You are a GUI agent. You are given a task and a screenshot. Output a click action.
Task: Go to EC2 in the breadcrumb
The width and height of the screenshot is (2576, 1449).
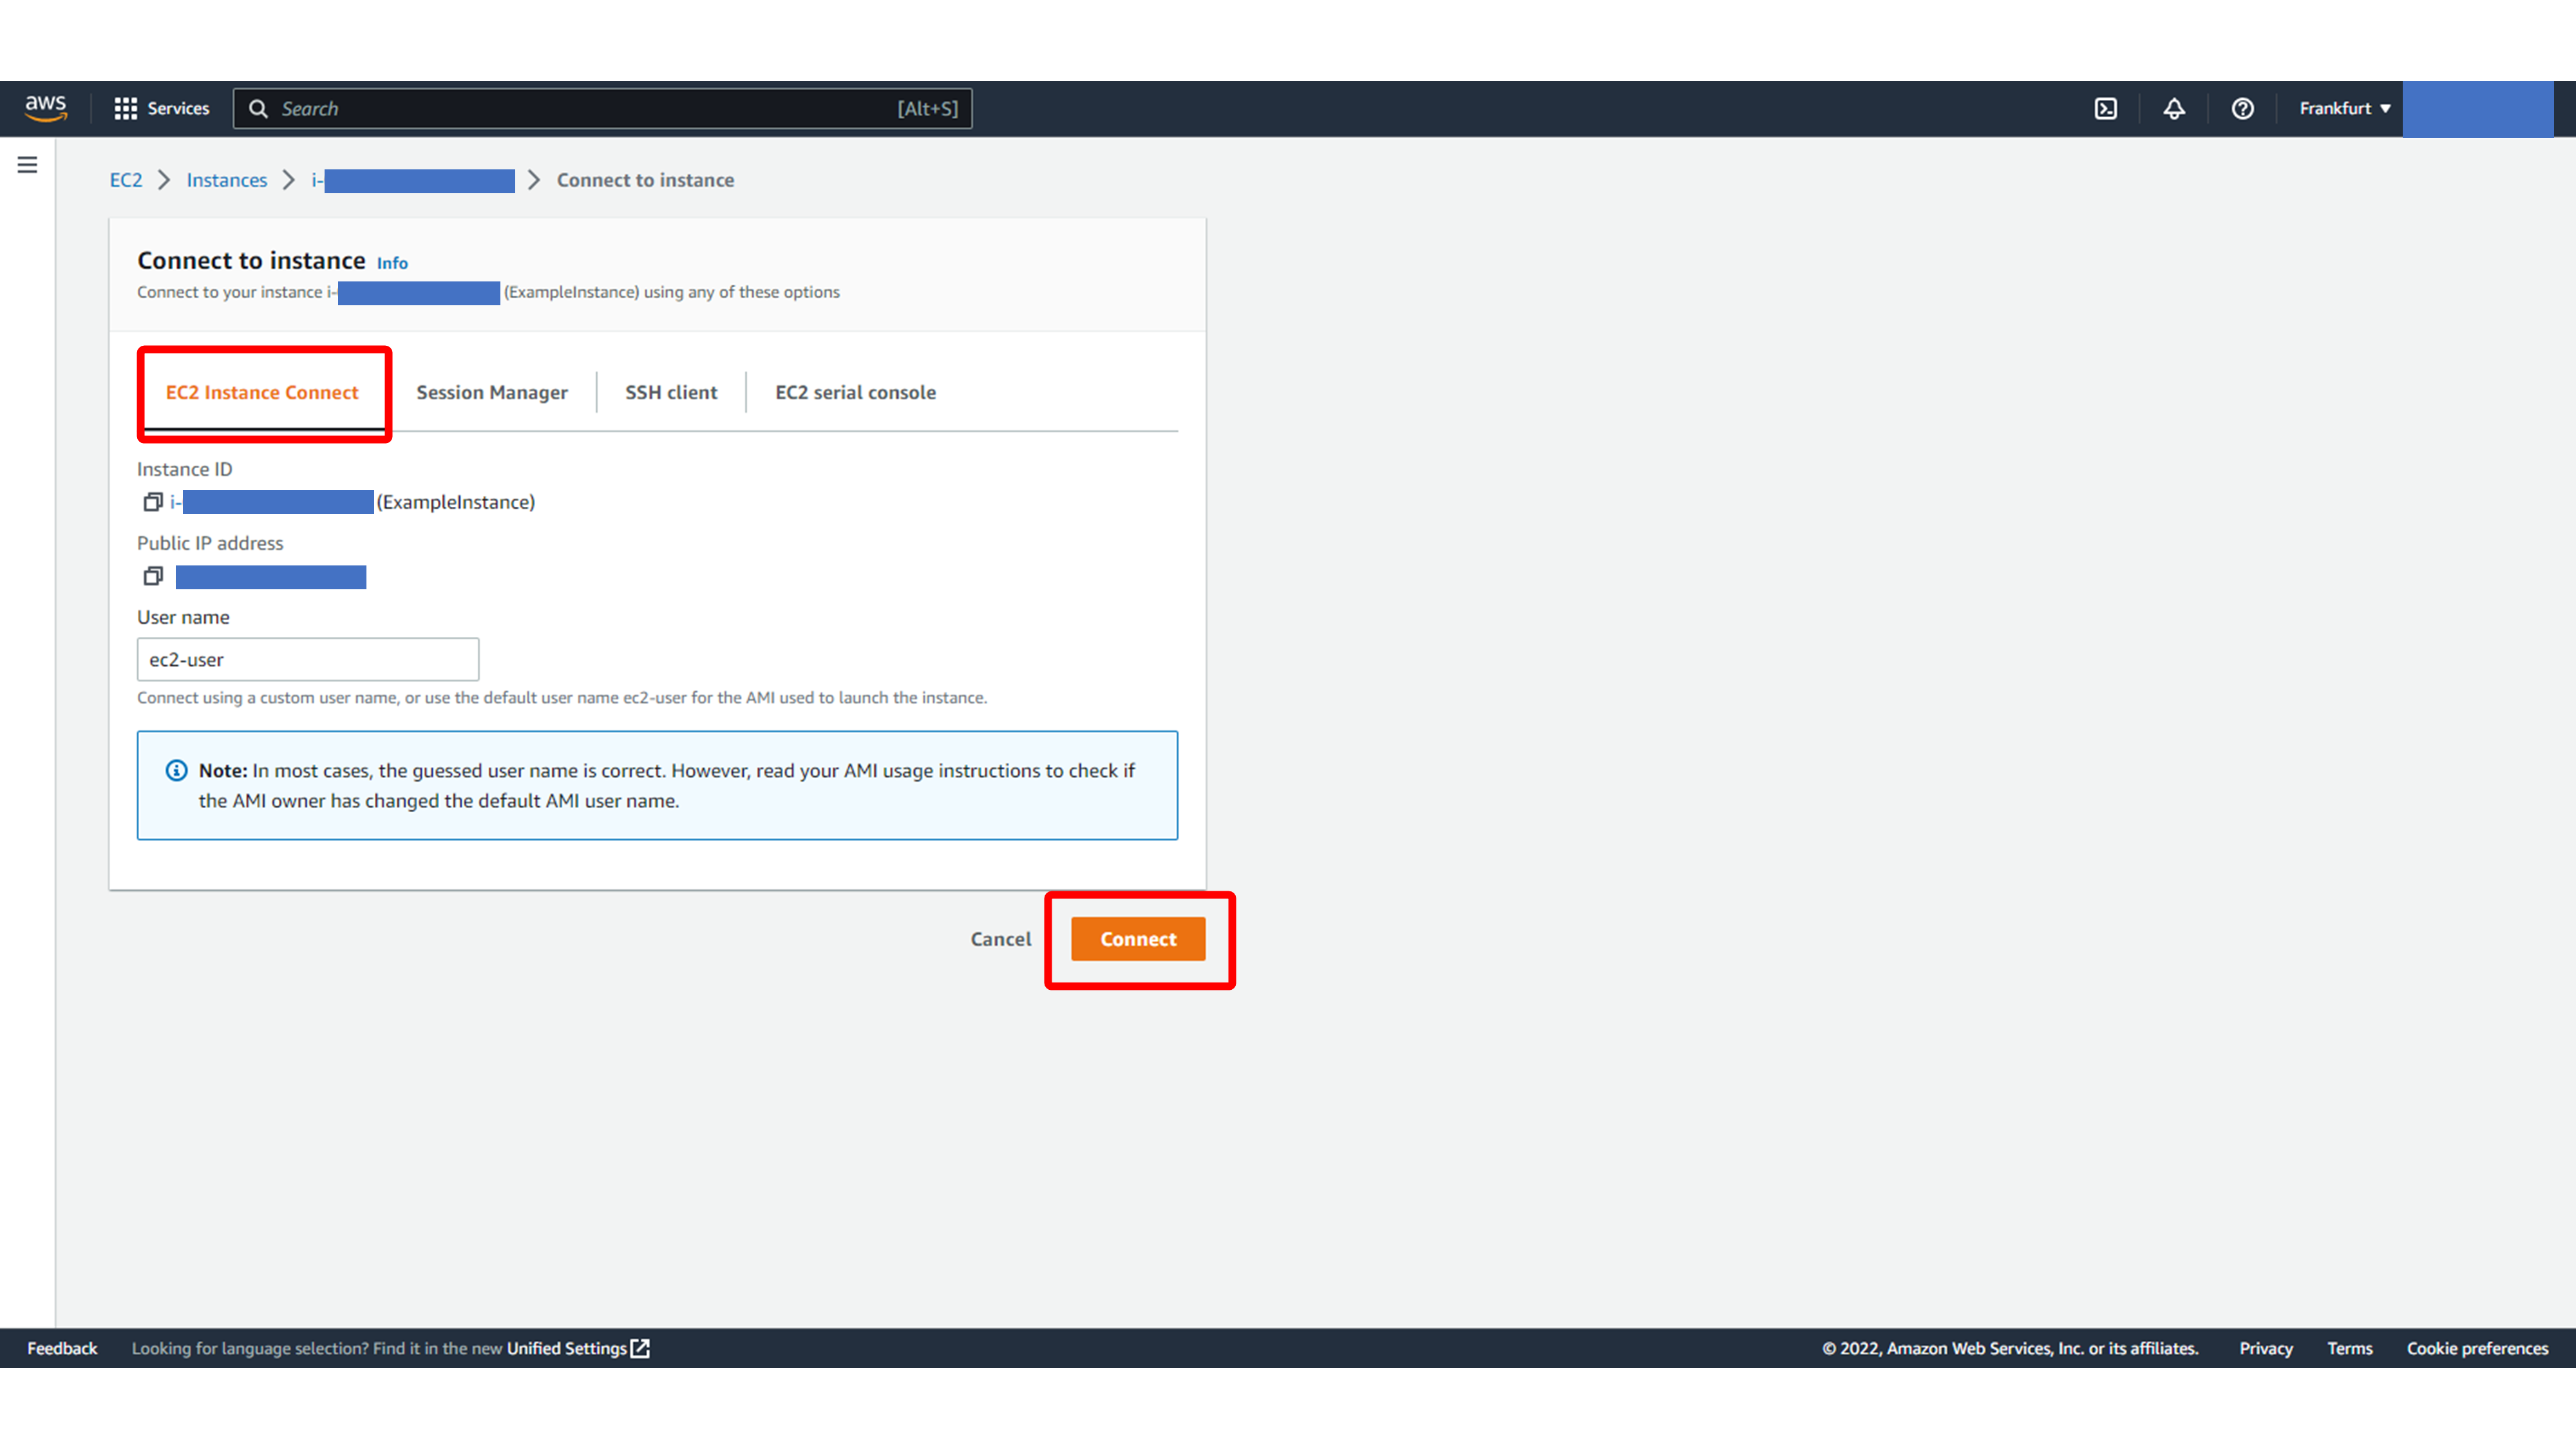click(x=126, y=180)
